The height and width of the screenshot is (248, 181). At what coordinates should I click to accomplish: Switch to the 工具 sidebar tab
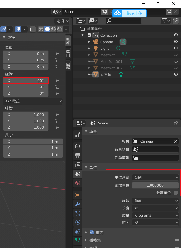tap(68, 53)
